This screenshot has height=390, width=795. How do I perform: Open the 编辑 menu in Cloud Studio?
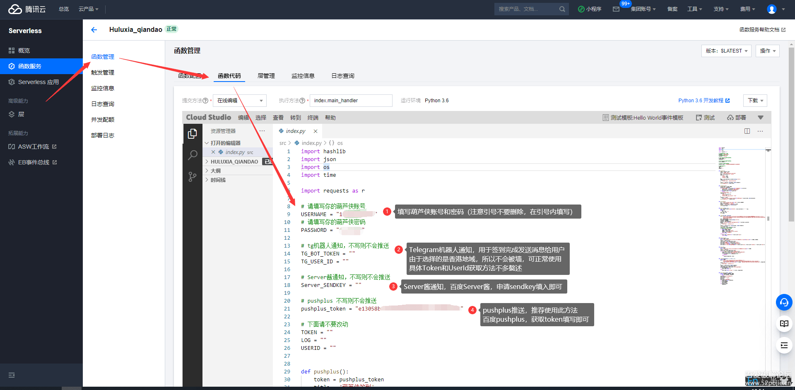[x=243, y=118]
